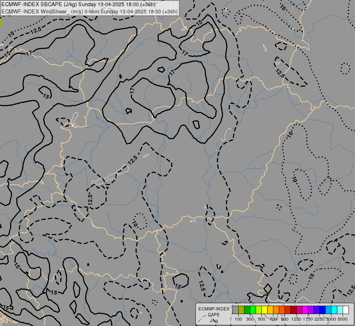Click the ECMWF-INDEX WindShear title line
The height and width of the screenshot is (326, 355).
(x=90, y=12)
